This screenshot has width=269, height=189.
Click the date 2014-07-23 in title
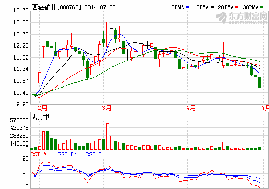tap(100, 7)
